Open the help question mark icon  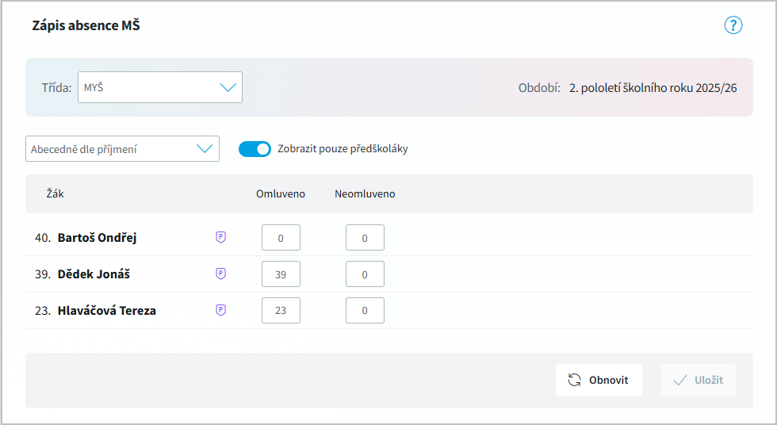733,25
